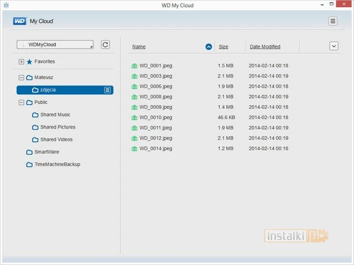Click the Shared Videos folder icon
354x265 pixels.
coord(35,140)
